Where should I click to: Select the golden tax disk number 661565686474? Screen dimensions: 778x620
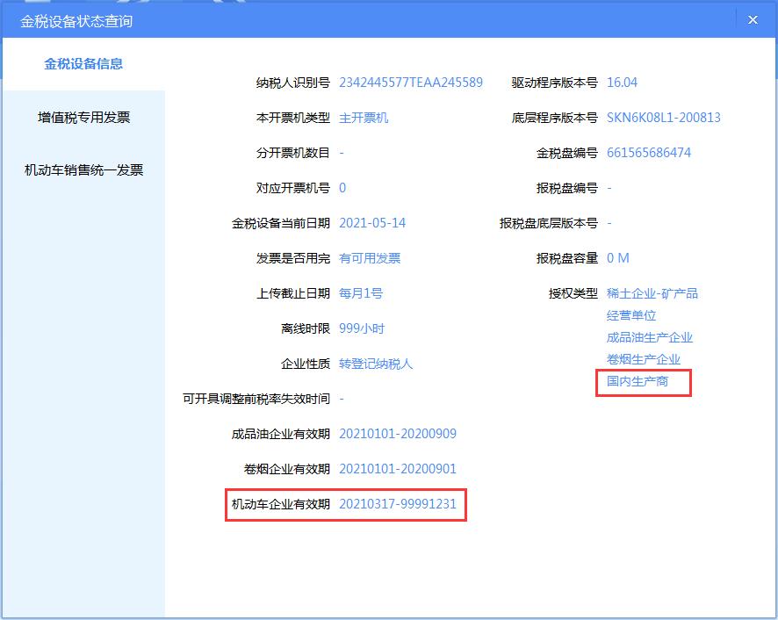(x=647, y=152)
